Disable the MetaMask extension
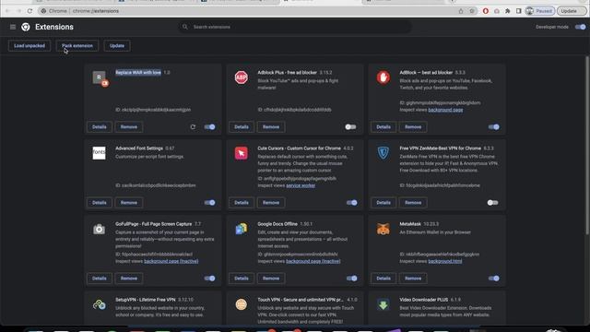 [x=494, y=279]
